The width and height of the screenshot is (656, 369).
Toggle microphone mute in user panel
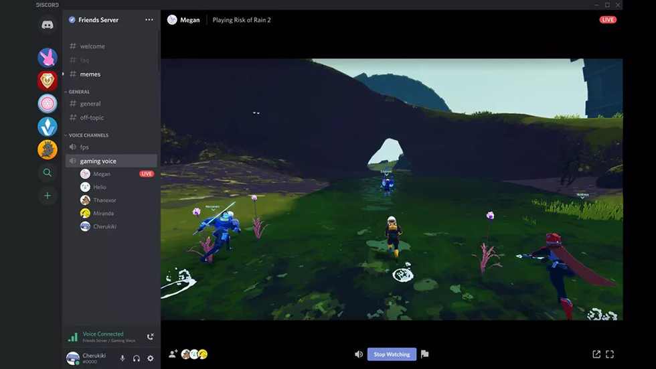tap(122, 358)
